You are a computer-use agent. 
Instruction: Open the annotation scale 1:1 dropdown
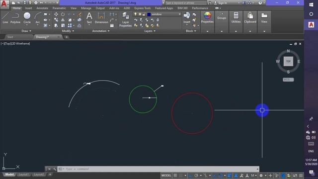pos(254,176)
